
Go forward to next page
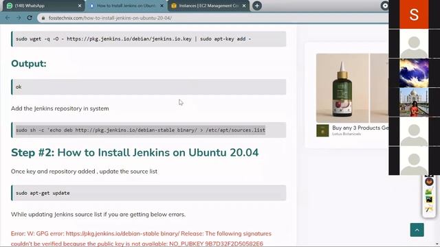click(x=19, y=18)
